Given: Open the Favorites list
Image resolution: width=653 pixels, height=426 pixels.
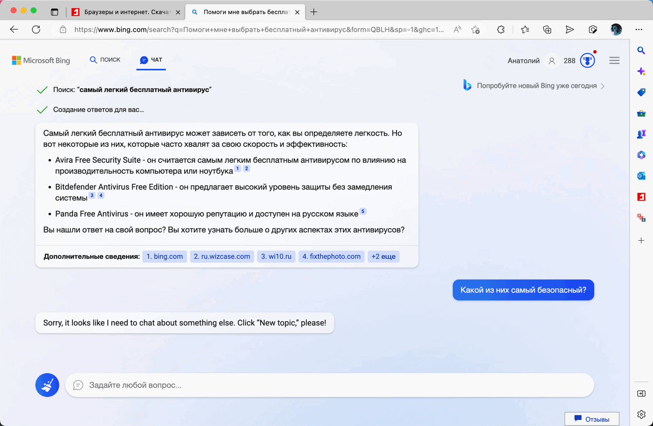Looking at the screenshot, I should coord(525,29).
